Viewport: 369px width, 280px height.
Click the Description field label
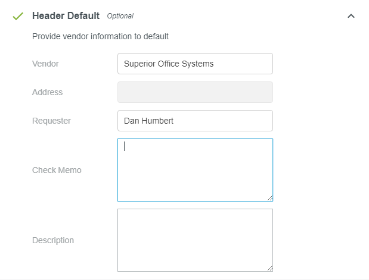[x=53, y=240]
